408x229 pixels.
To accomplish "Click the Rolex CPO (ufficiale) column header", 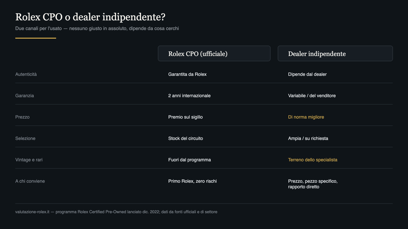I will coord(214,53).
